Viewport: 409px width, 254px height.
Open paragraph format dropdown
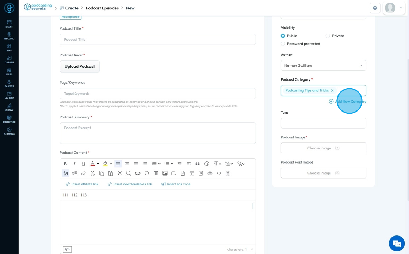point(217,164)
